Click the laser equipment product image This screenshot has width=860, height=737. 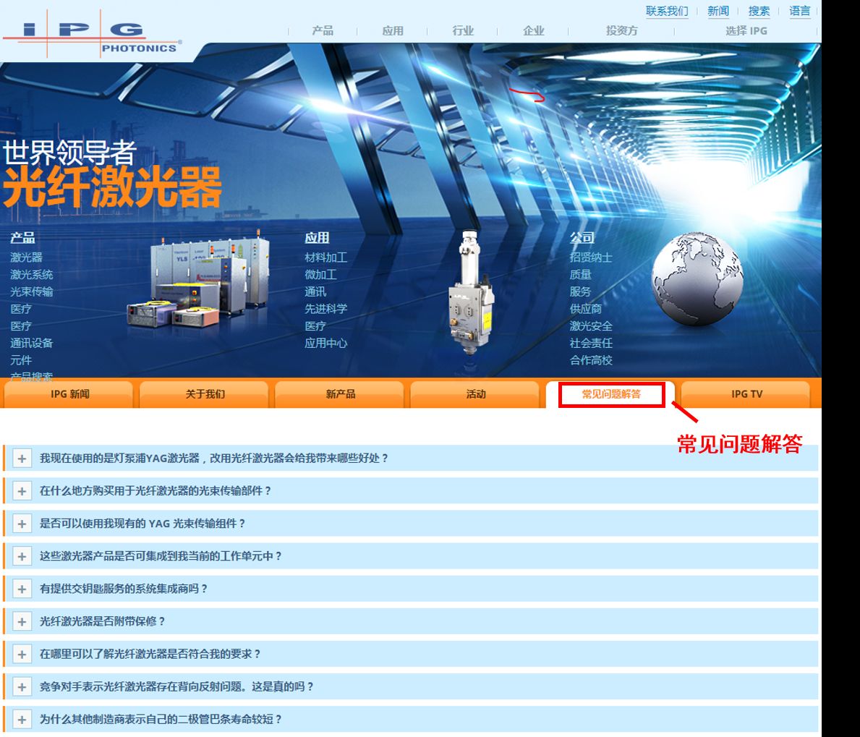(199, 279)
